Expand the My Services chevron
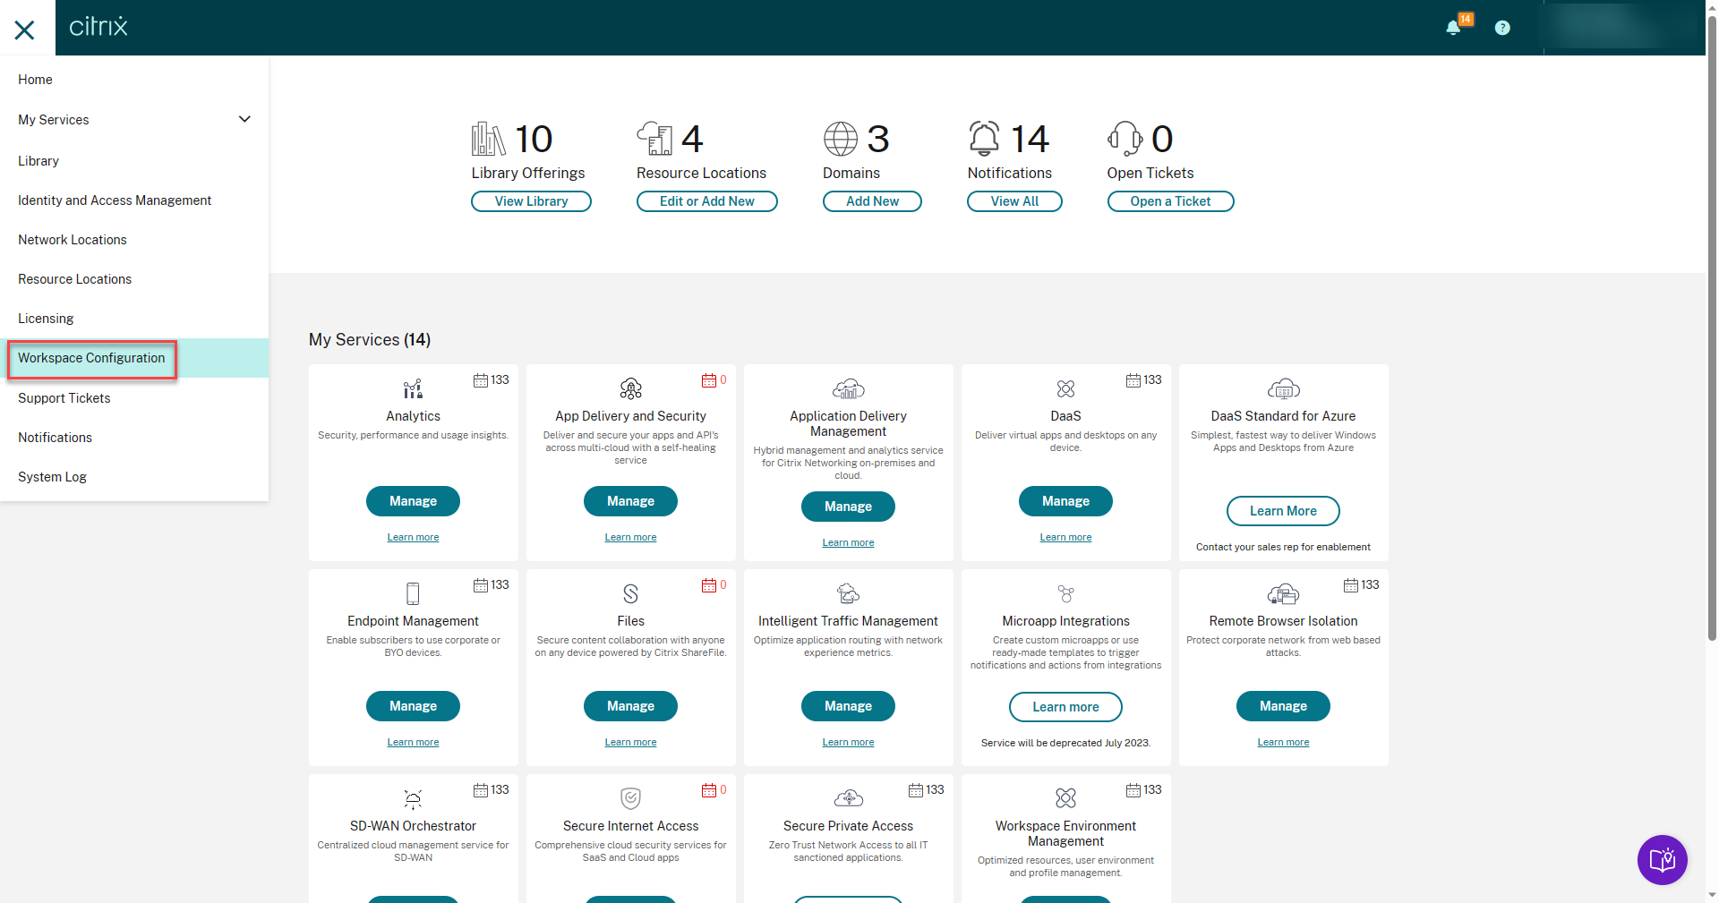This screenshot has height=903, width=1719. pyautogui.click(x=244, y=119)
